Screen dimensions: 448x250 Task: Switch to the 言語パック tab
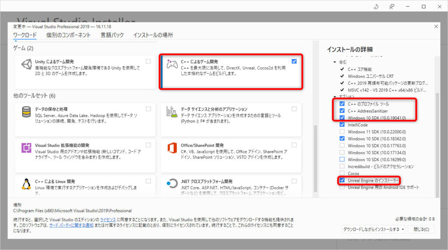coord(112,35)
